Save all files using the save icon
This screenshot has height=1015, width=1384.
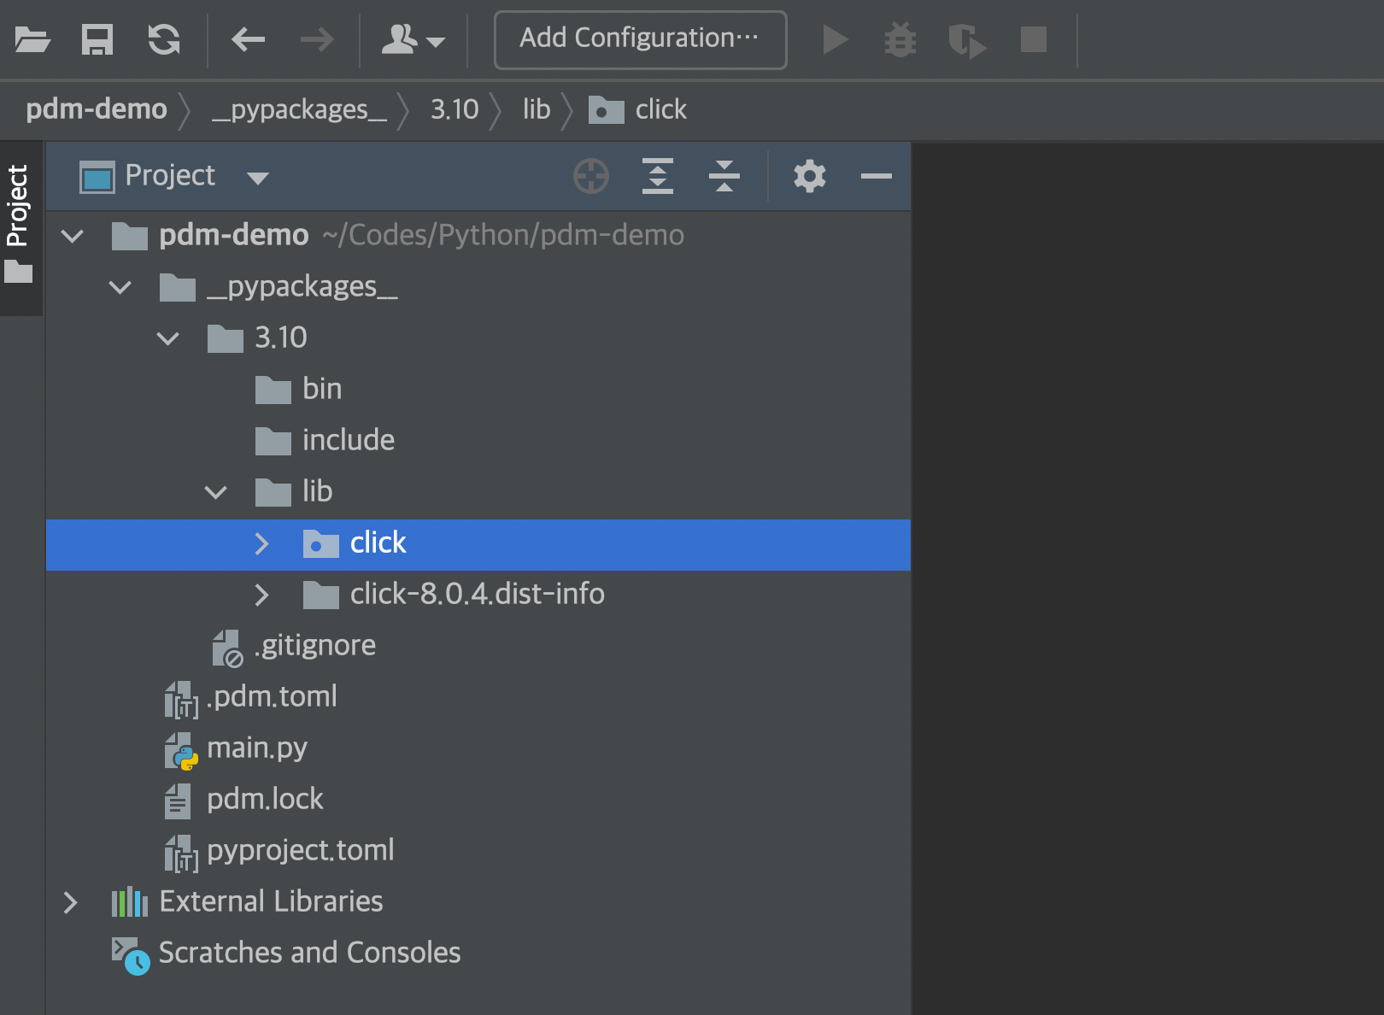[97, 39]
